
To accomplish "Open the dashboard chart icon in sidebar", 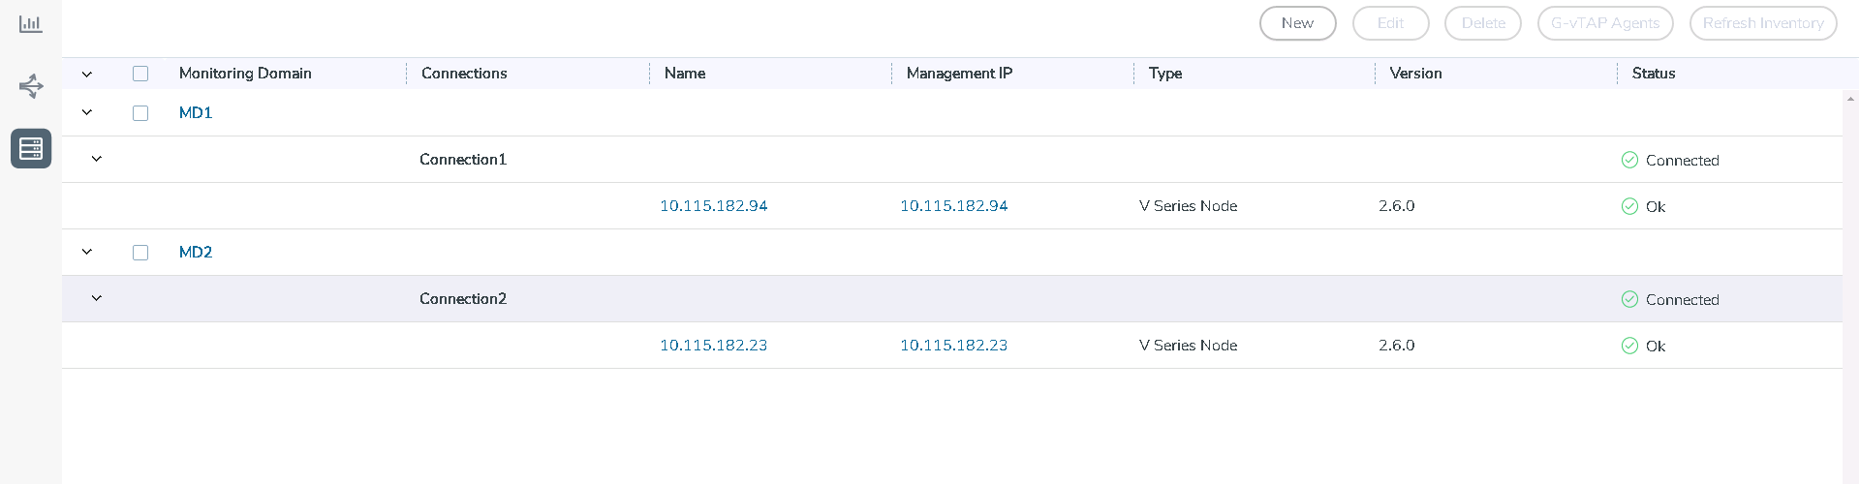I will pyautogui.click(x=31, y=24).
